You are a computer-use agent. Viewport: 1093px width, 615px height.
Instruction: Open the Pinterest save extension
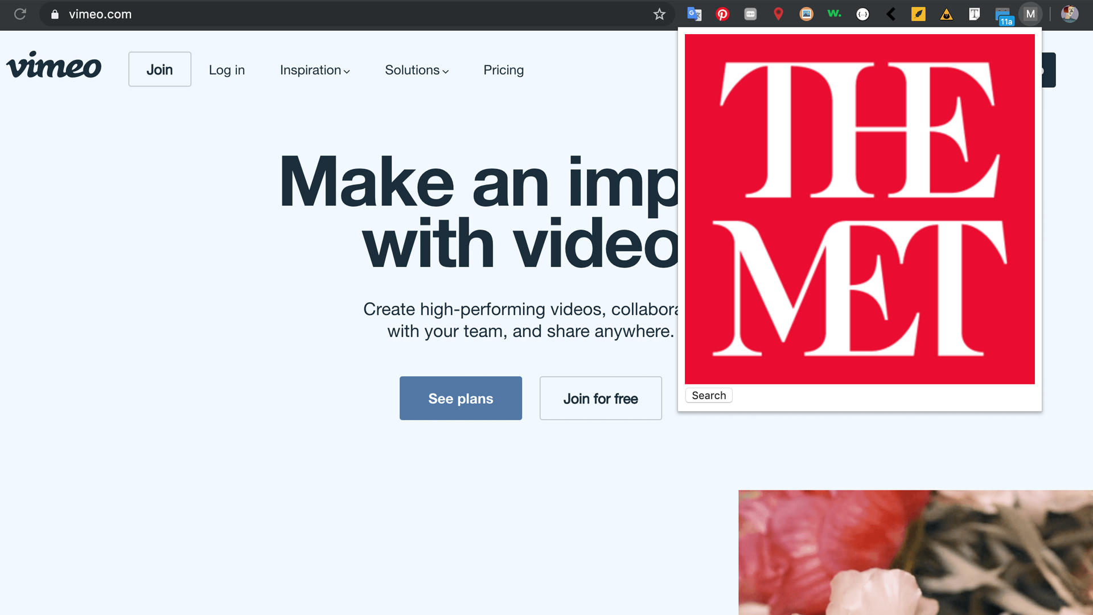tap(722, 14)
